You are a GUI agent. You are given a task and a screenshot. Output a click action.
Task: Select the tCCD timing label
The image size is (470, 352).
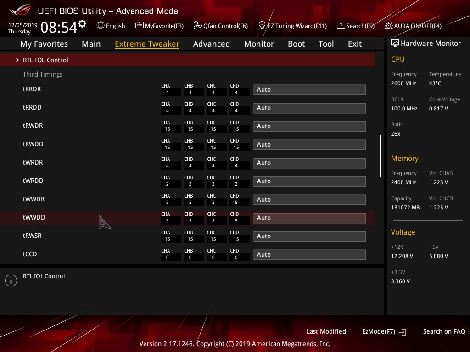tap(30, 254)
